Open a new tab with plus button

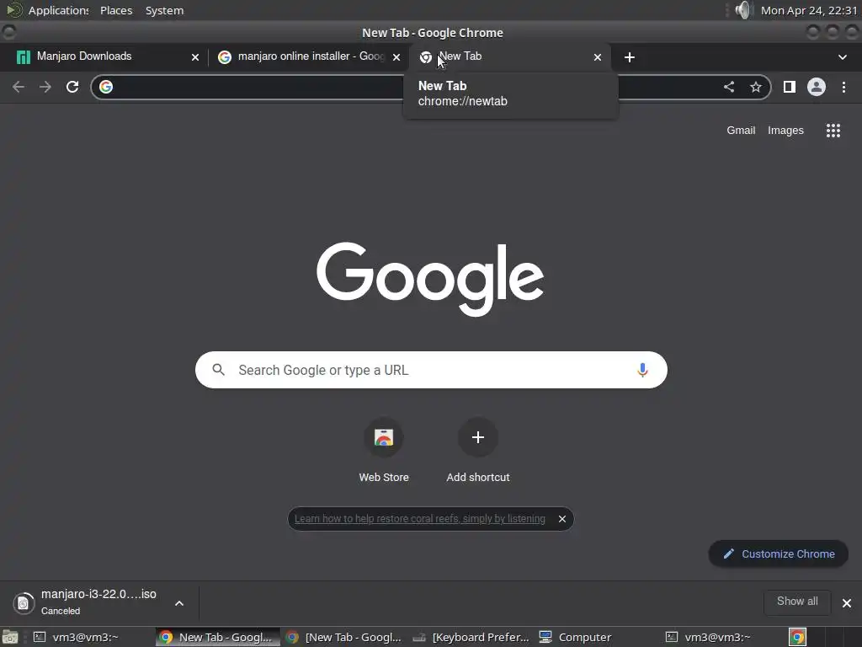(630, 57)
